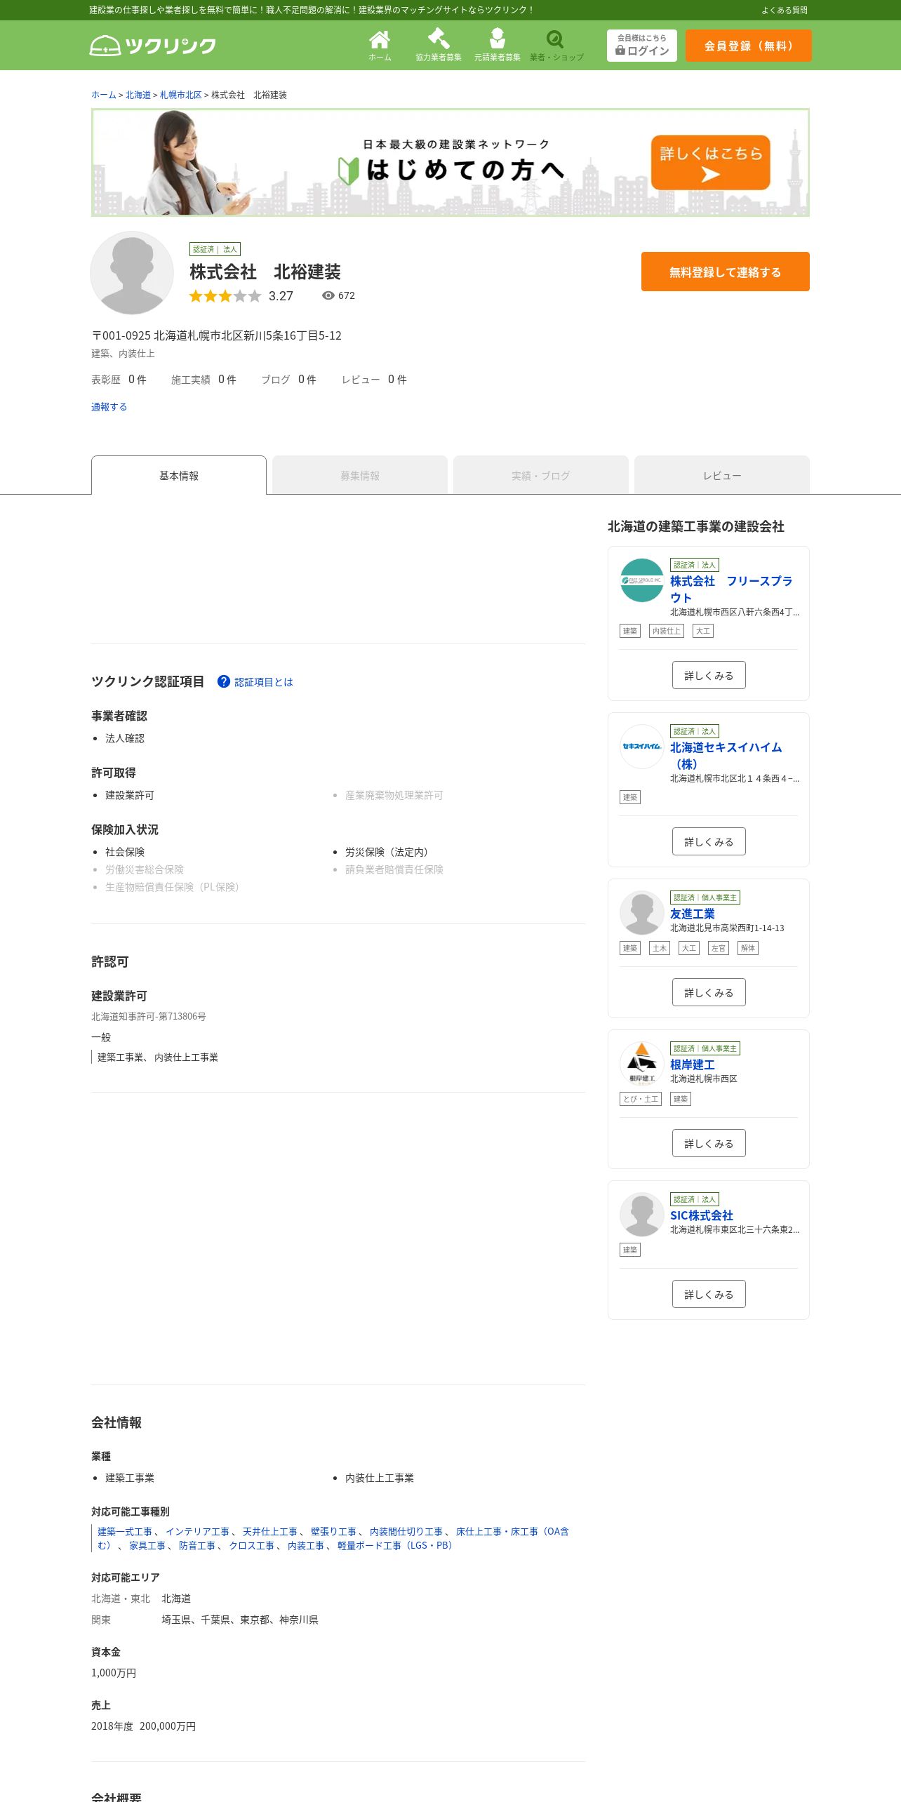Open 認証項目とは link
901x1802 pixels.
264,682
